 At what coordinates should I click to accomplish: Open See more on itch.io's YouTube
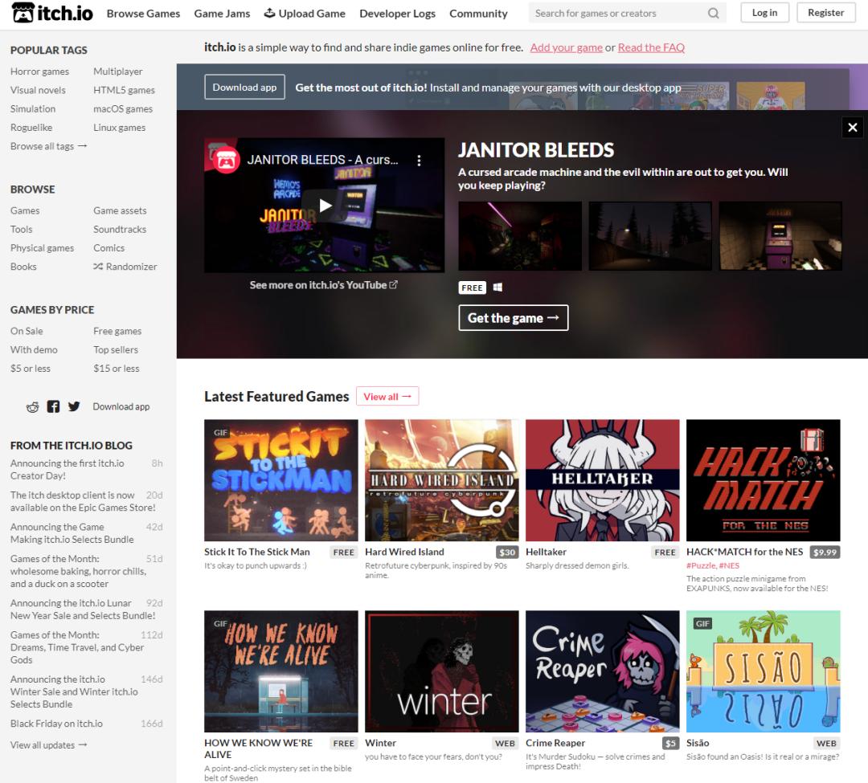click(323, 285)
